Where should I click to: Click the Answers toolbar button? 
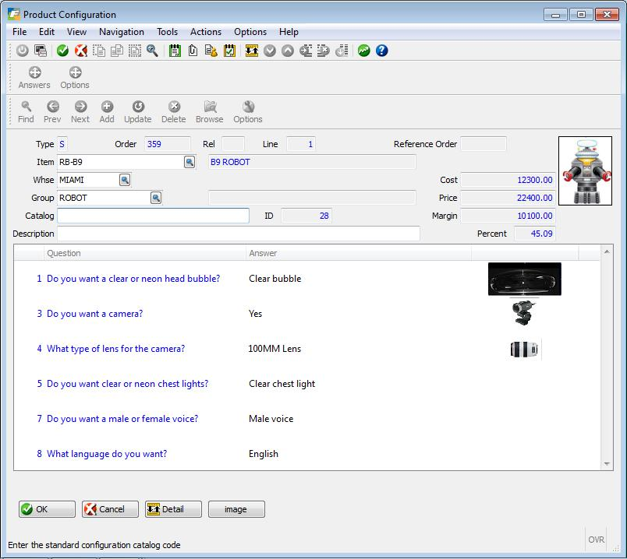coord(34,78)
